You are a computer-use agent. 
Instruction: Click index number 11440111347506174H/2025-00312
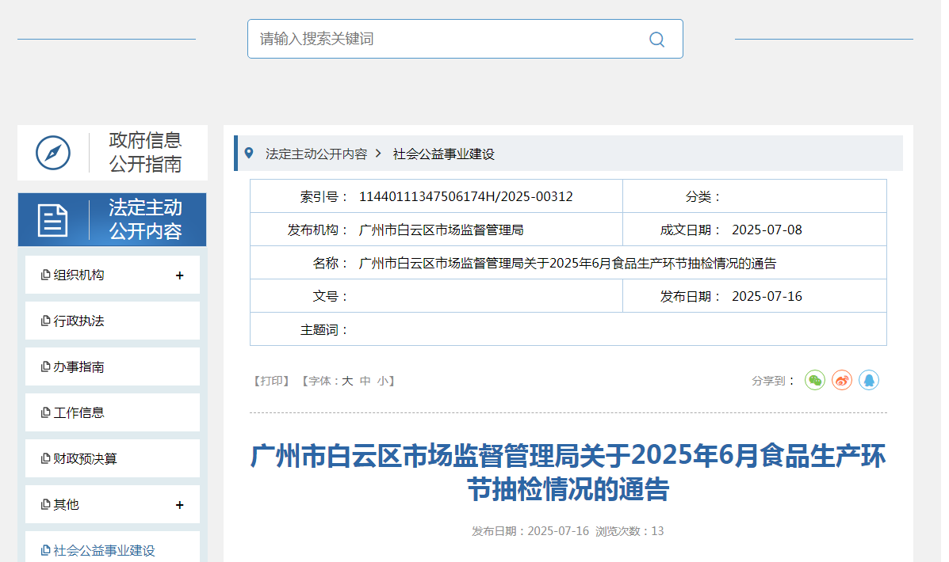[466, 196]
